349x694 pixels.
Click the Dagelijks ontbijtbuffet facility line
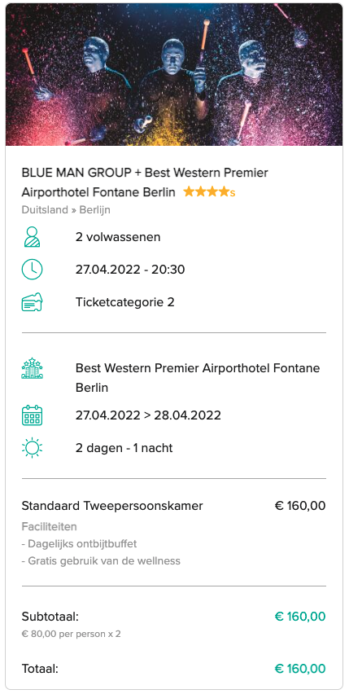pyautogui.click(x=79, y=543)
